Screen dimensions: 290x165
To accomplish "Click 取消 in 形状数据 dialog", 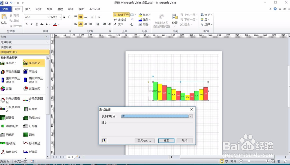I will 184,141.
